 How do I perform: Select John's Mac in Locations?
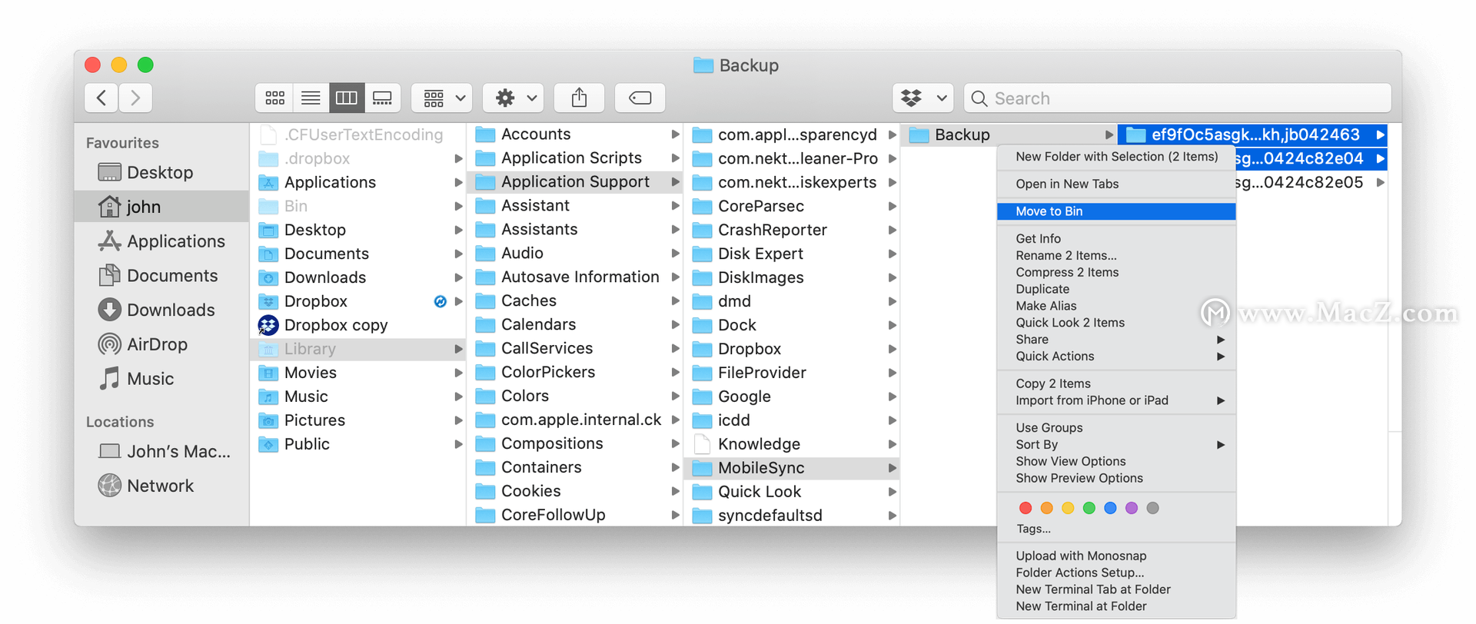[x=161, y=451]
